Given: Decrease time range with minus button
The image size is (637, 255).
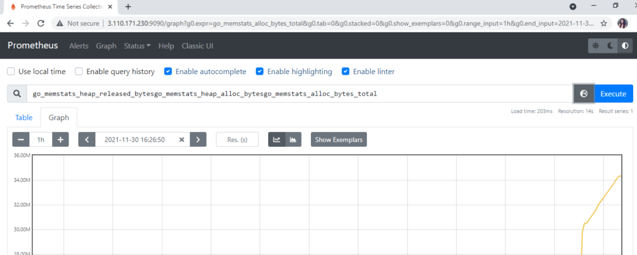Looking at the screenshot, I should click(x=21, y=139).
